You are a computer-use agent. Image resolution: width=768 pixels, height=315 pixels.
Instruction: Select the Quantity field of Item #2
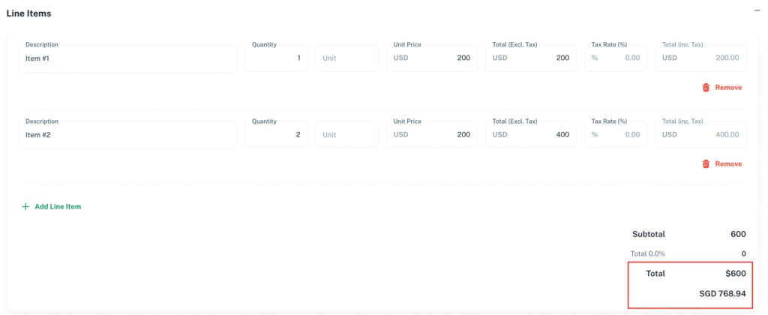point(276,135)
